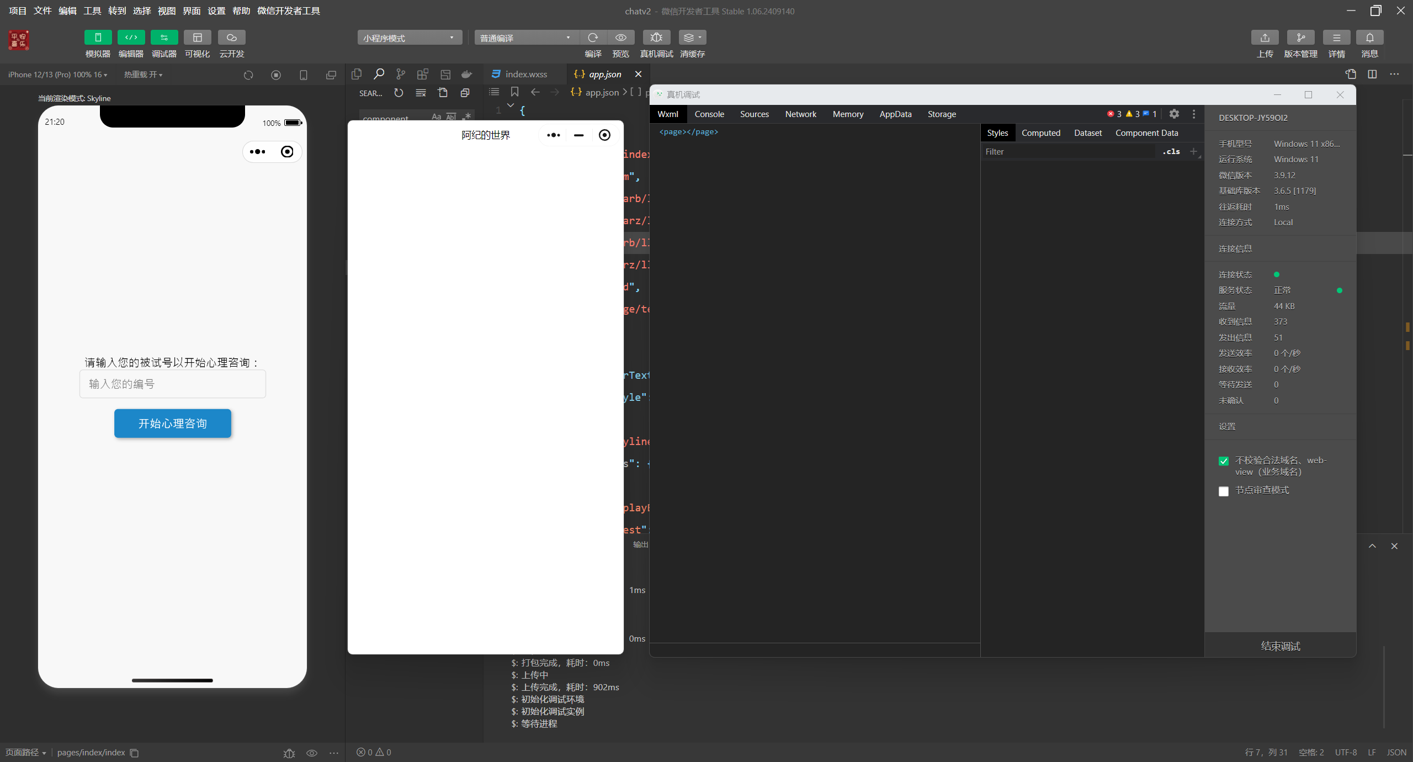Click the green 模拟器 simulator icon

point(98,38)
